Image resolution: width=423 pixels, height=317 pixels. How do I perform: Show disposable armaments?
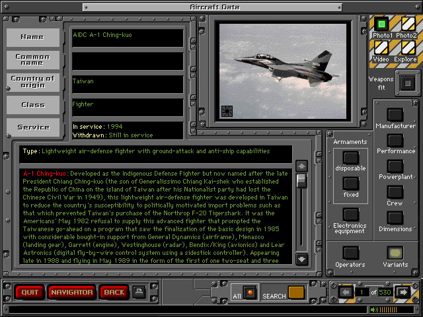point(351,158)
